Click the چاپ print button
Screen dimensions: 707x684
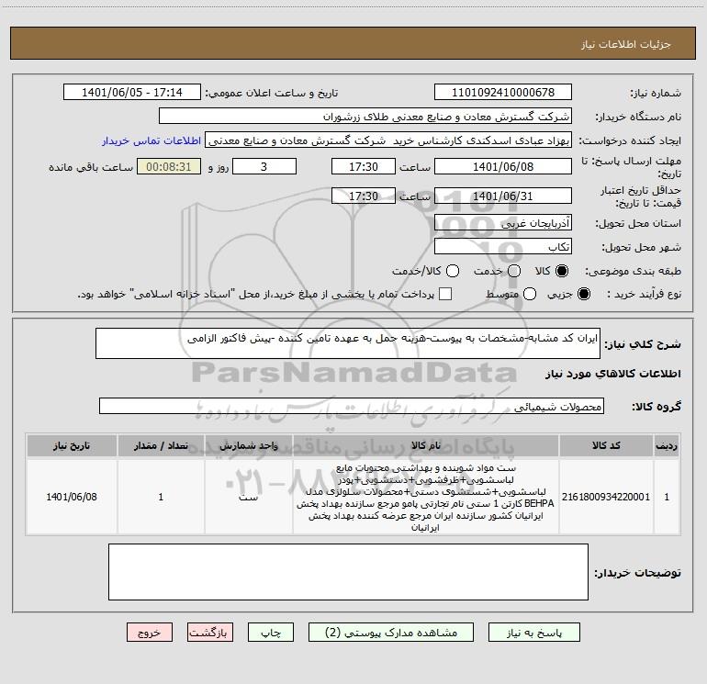[x=271, y=633]
